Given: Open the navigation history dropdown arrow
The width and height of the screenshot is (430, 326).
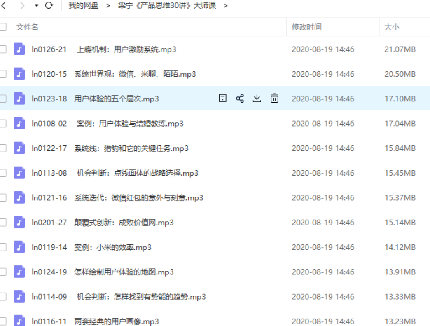Looking at the screenshot, I should [37, 5].
